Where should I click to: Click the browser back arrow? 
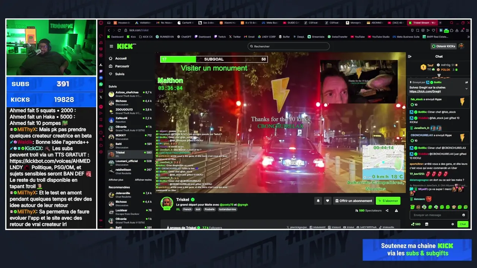109,30
